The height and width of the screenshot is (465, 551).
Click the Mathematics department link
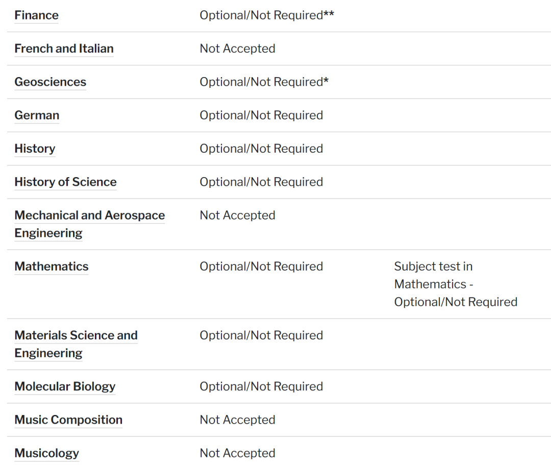(51, 266)
